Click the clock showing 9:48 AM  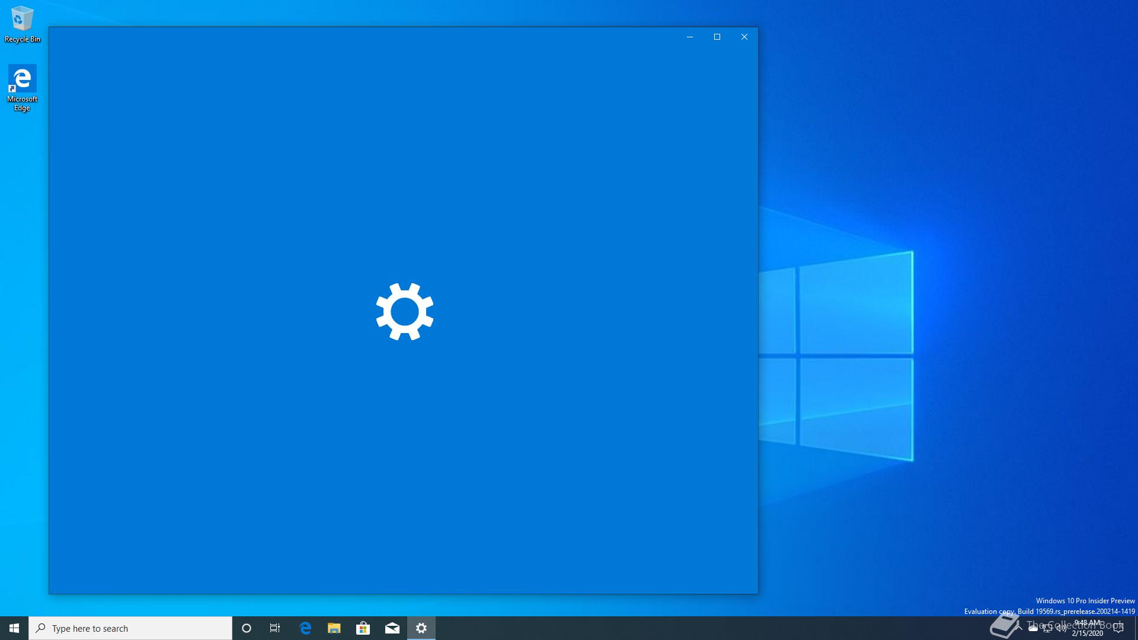coord(1087,628)
